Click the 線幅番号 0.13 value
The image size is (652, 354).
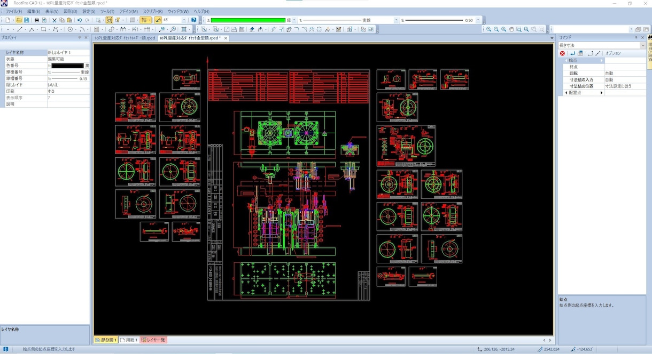pyautogui.click(x=68, y=78)
